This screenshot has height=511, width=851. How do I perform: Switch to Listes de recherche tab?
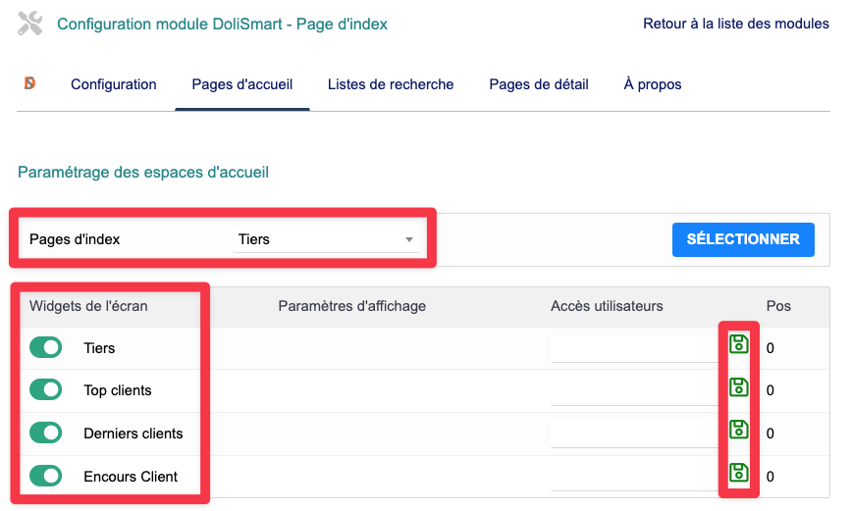click(391, 84)
